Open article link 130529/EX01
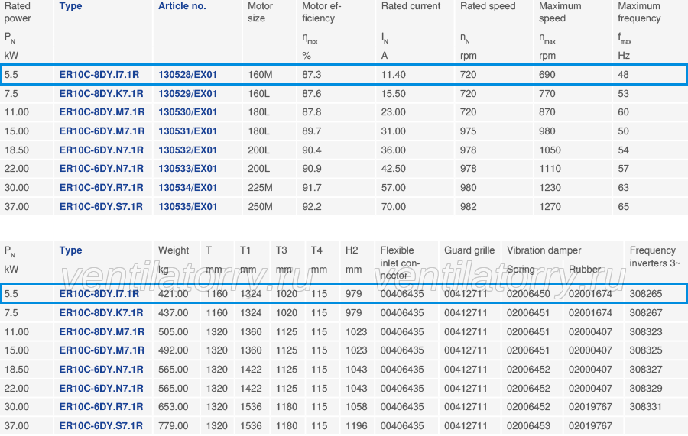Viewport: 688px width, 436px height. (x=187, y=94)
